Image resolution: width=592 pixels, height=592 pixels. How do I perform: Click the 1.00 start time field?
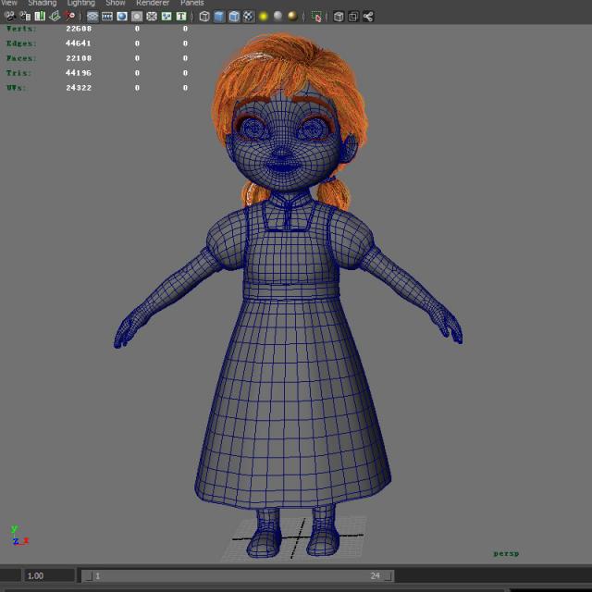pos(49,575)
